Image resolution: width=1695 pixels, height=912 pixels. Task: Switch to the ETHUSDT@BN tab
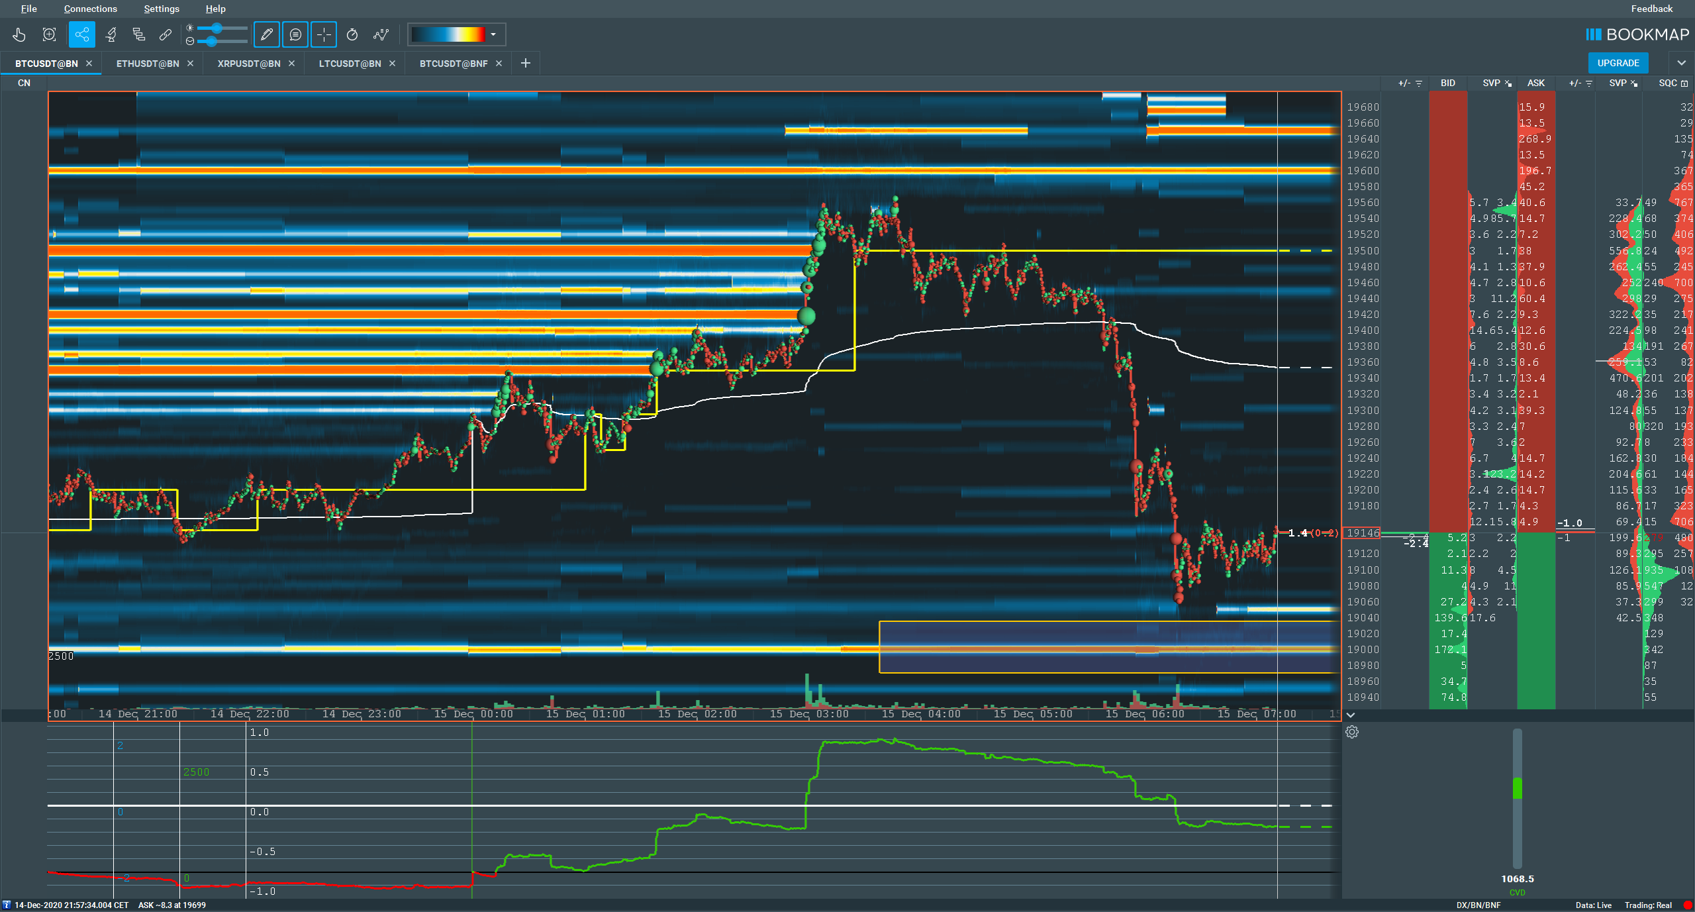[148, 64]
